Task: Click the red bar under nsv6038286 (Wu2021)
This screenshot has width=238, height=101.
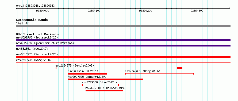Action: point(87,74)
